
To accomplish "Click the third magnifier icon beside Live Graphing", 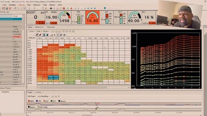I will tap(59, 96).
